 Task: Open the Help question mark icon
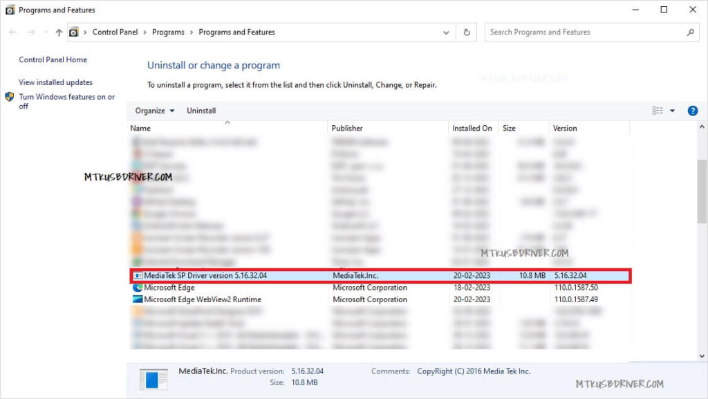click(x=693, y=111)
